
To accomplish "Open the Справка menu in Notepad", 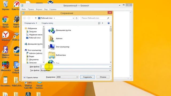I will [53, 9].
